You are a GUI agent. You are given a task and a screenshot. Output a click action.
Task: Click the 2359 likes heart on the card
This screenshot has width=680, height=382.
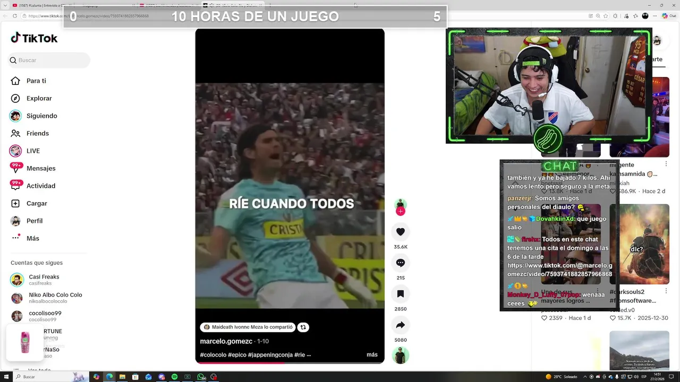[x=544, y=318]
